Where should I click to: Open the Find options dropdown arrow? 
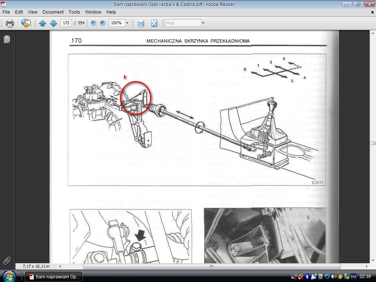203,23
